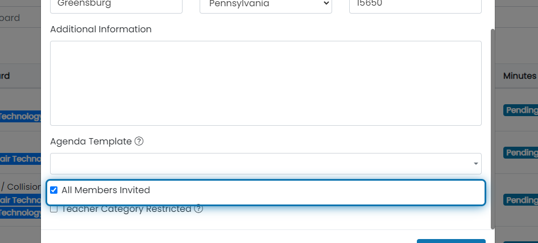Click the All Members Invited label text
The image size is (538, 243).
pos(106,190)
